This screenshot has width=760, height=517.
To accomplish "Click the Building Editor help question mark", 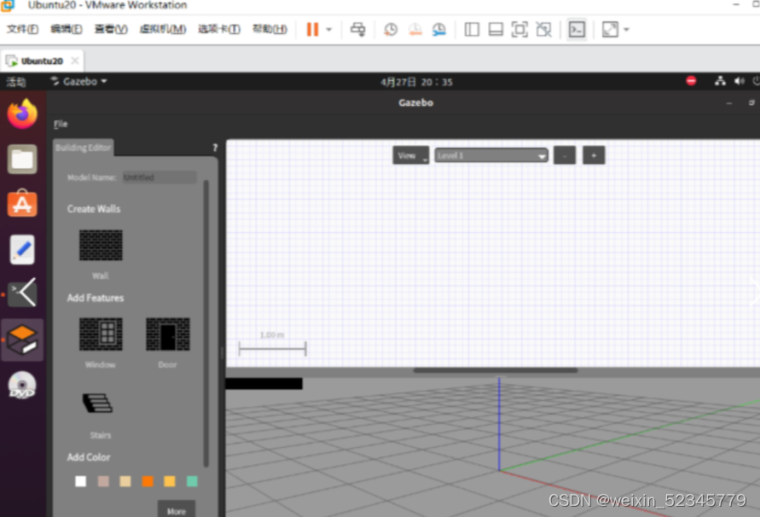I will pos(215,148).
